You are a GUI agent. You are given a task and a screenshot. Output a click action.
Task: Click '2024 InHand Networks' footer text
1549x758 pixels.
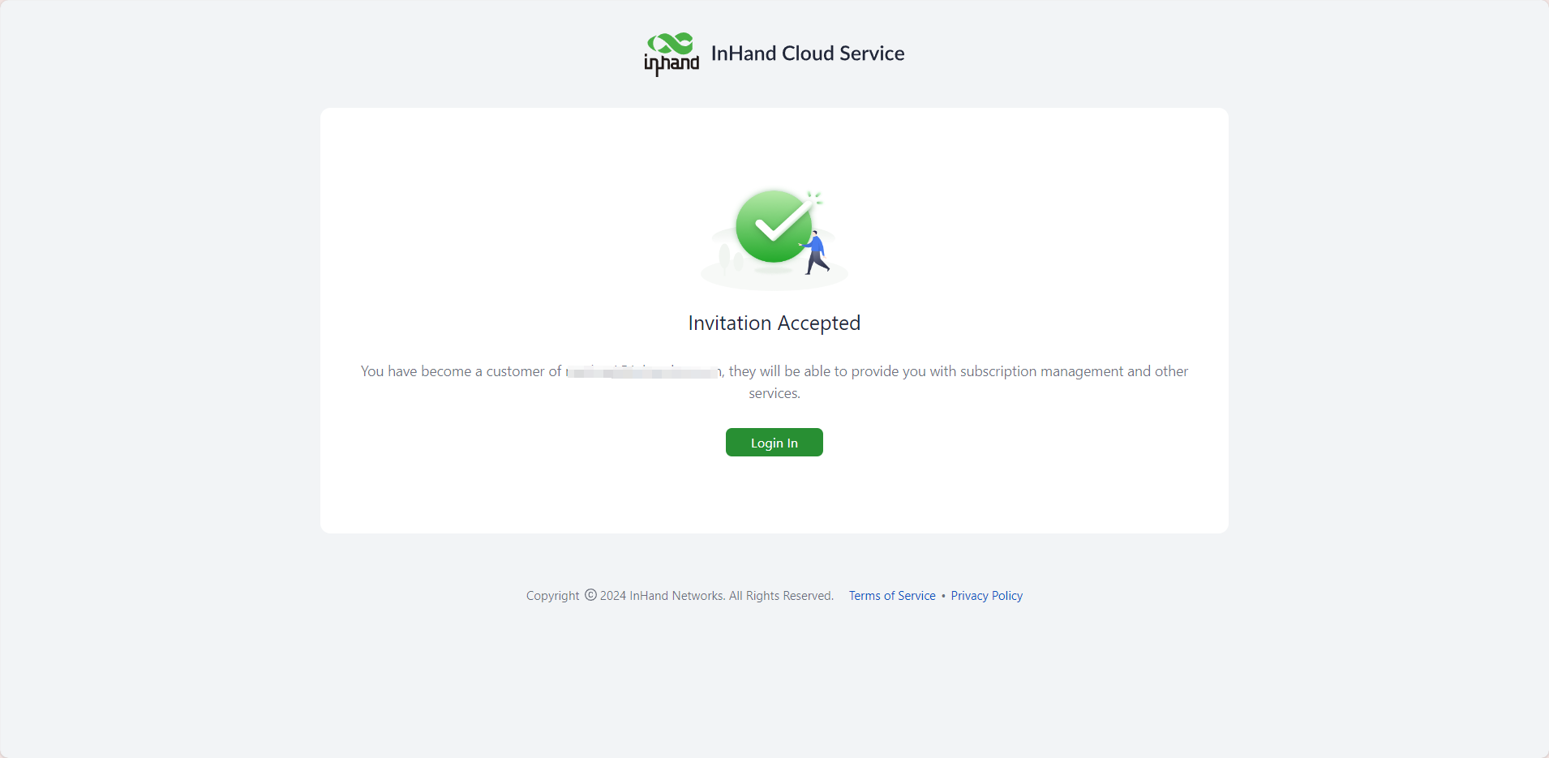[x=662, y=596]
